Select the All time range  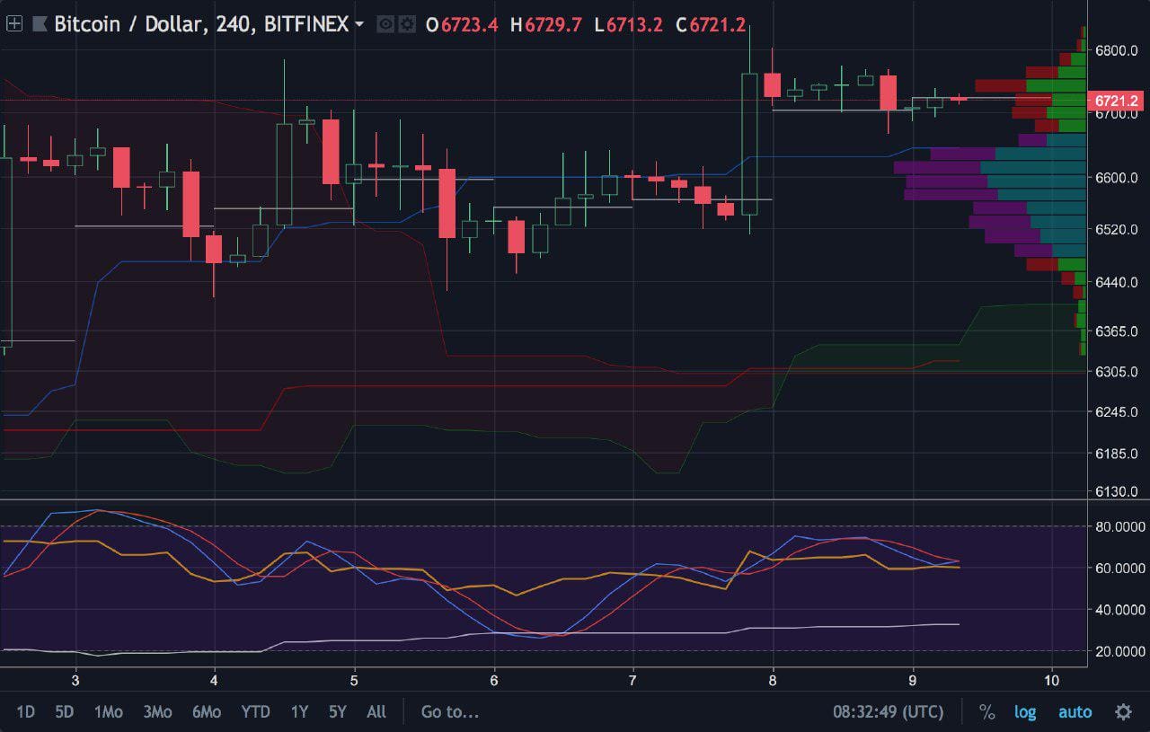(376, 712)
